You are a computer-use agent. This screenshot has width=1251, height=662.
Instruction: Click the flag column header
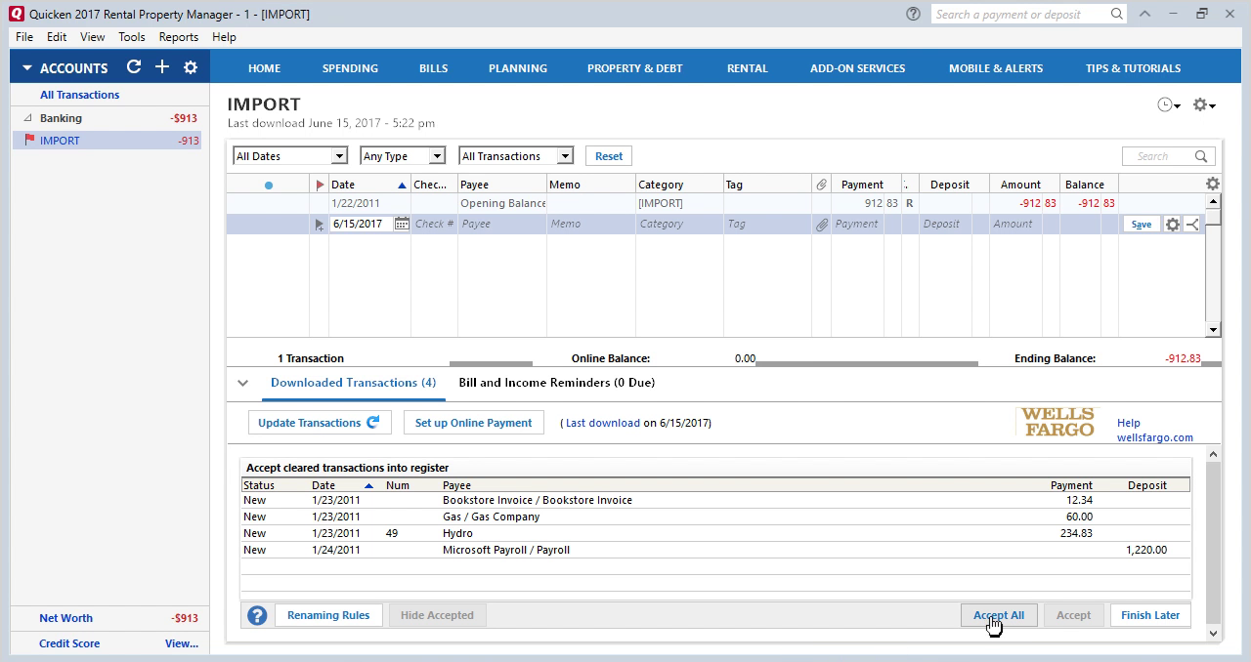coord(320,185)
